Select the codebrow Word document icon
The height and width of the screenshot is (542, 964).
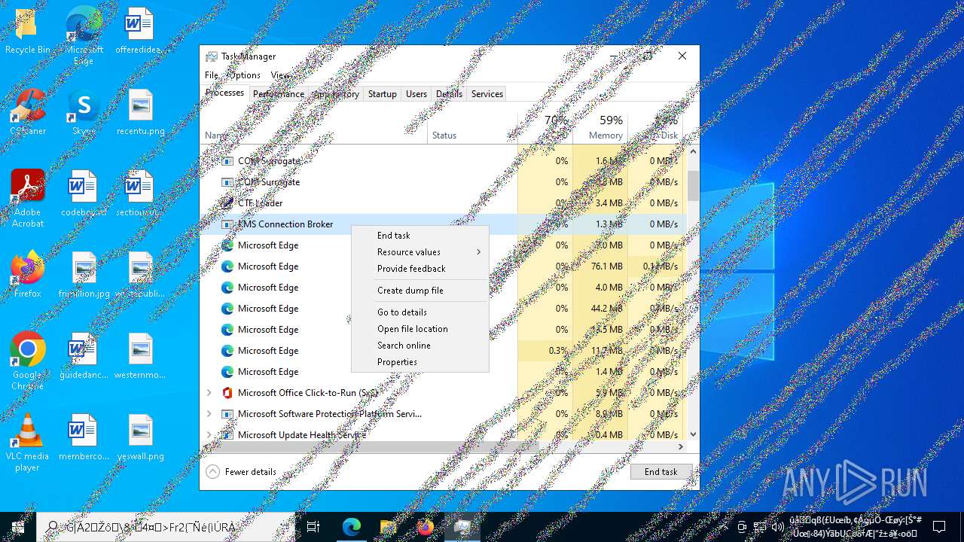point(83,194)
